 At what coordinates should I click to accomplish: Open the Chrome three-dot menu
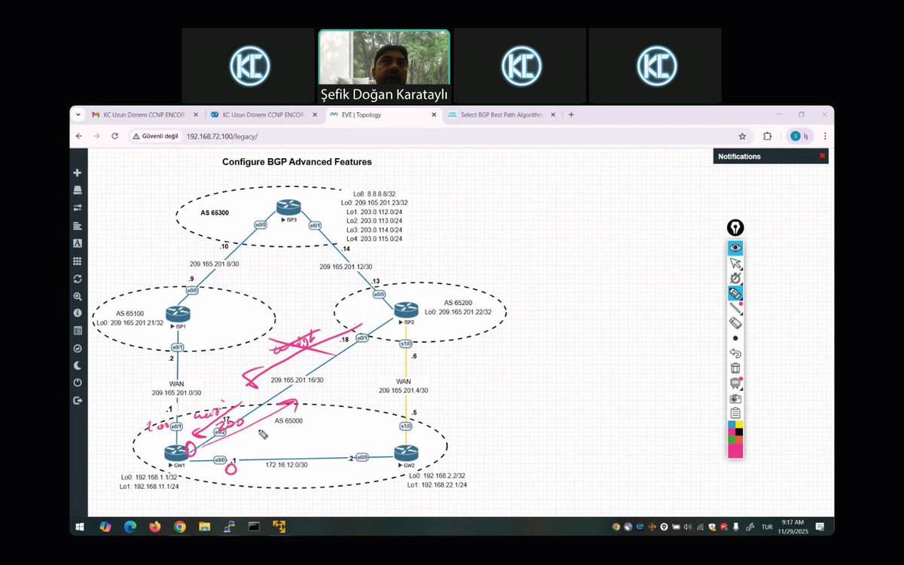[826, 136]
